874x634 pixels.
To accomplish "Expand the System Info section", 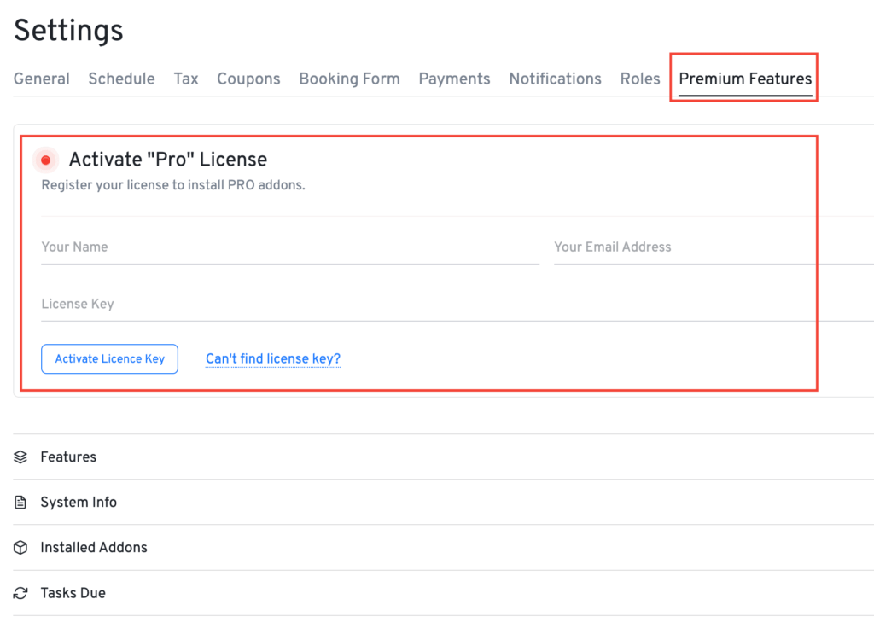I will [x=79, y=502].
